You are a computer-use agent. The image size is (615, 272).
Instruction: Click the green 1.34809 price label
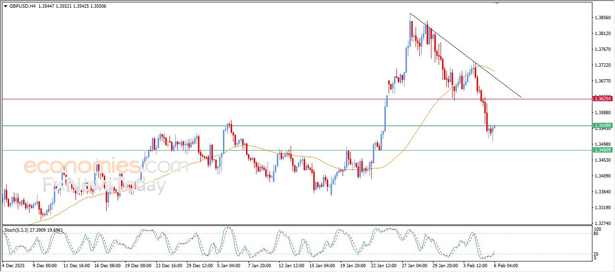click(603, 150)
